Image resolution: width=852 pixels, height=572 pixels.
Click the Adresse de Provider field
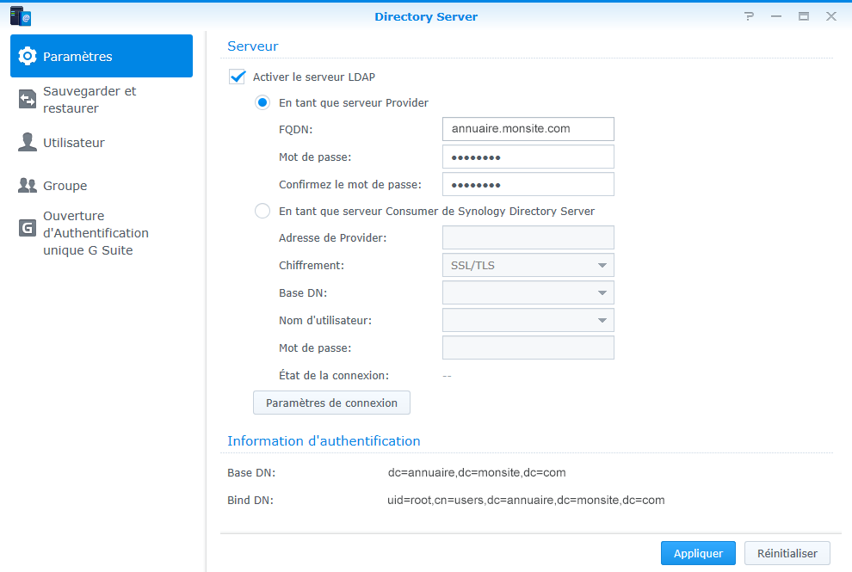[x=528, y=238]
